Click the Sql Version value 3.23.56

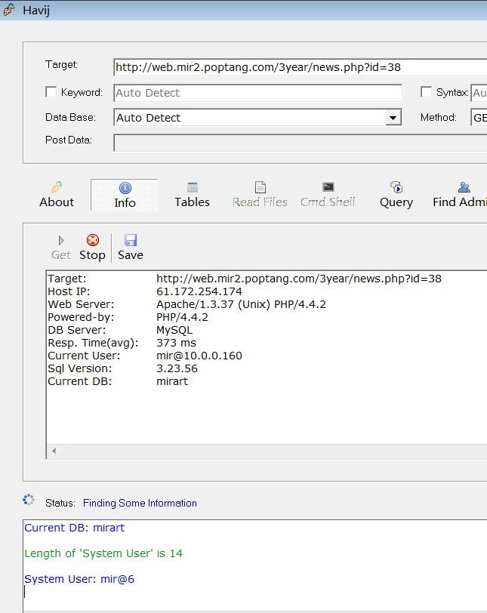tap(177, 368)
